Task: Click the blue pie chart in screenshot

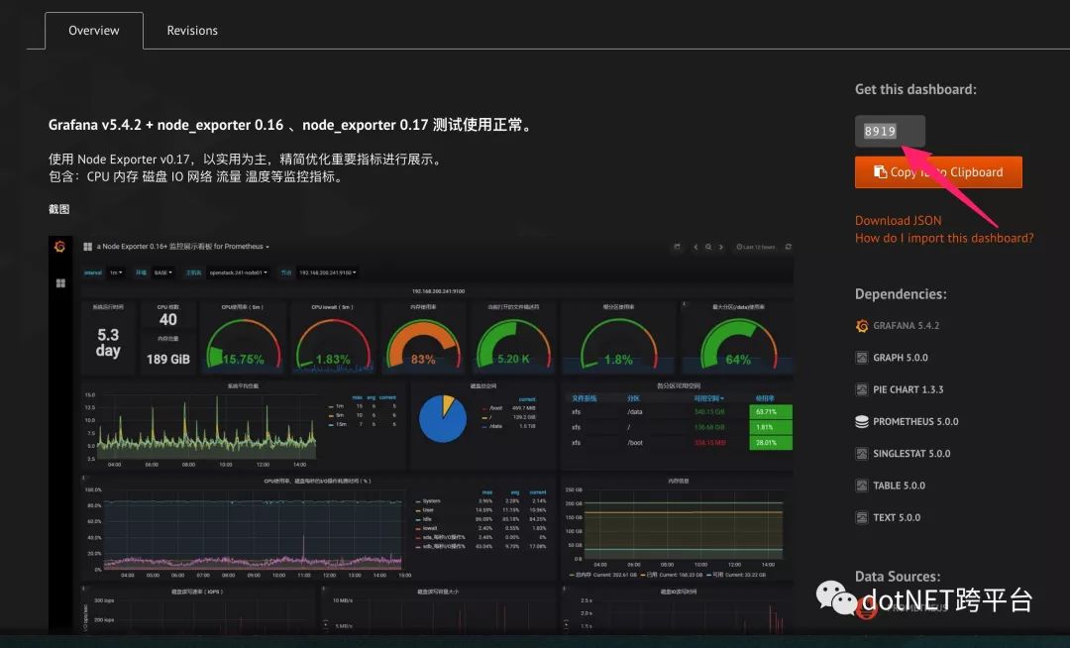Action: (x=442, y=418)
